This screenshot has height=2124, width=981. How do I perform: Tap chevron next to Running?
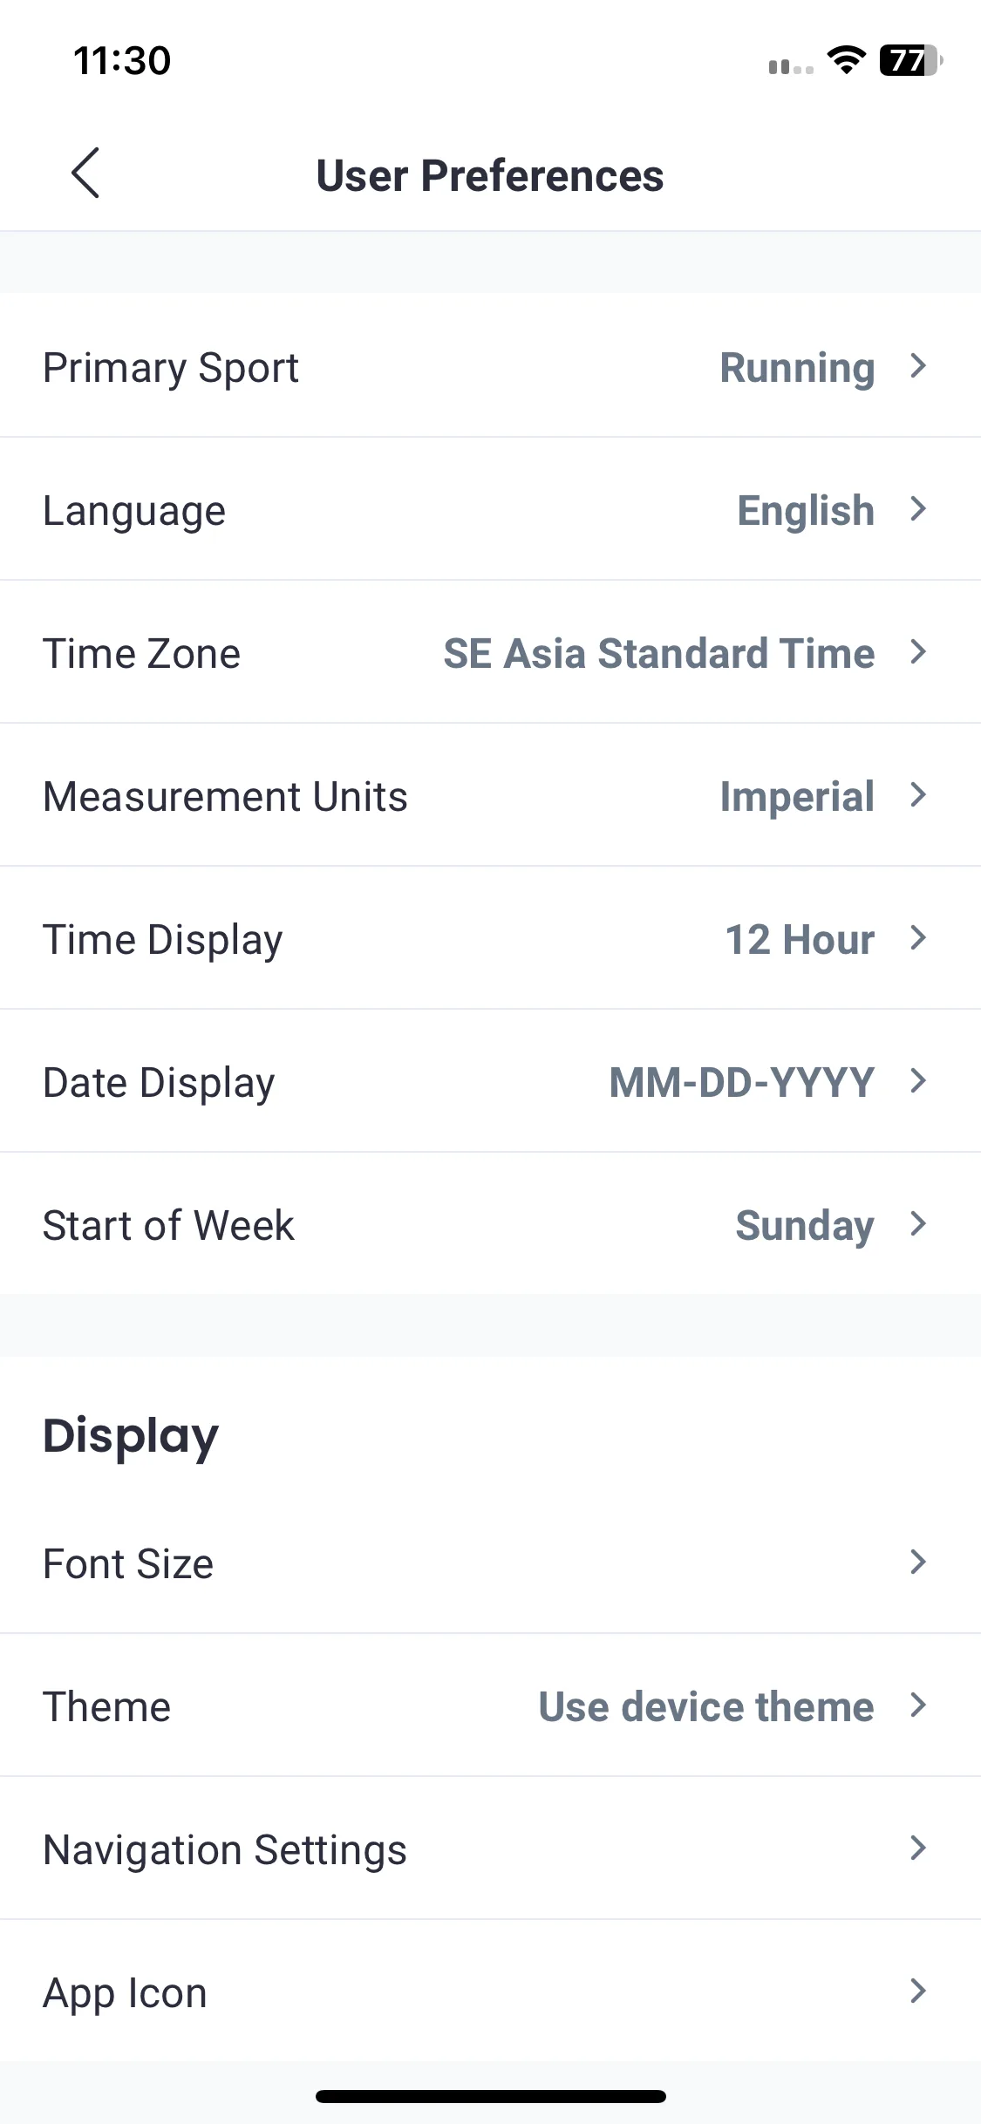click(x=917, y=365)
